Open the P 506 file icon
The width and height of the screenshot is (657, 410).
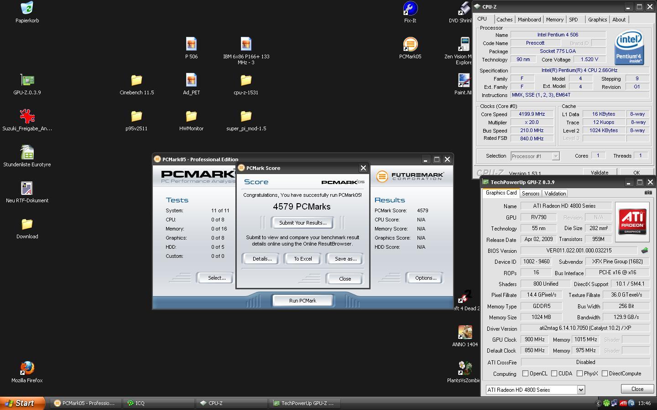point(191,48)
